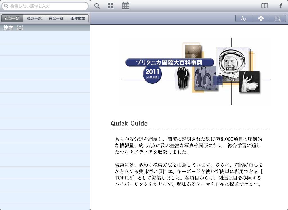Open the book bookmarks icon

(265, 6)
